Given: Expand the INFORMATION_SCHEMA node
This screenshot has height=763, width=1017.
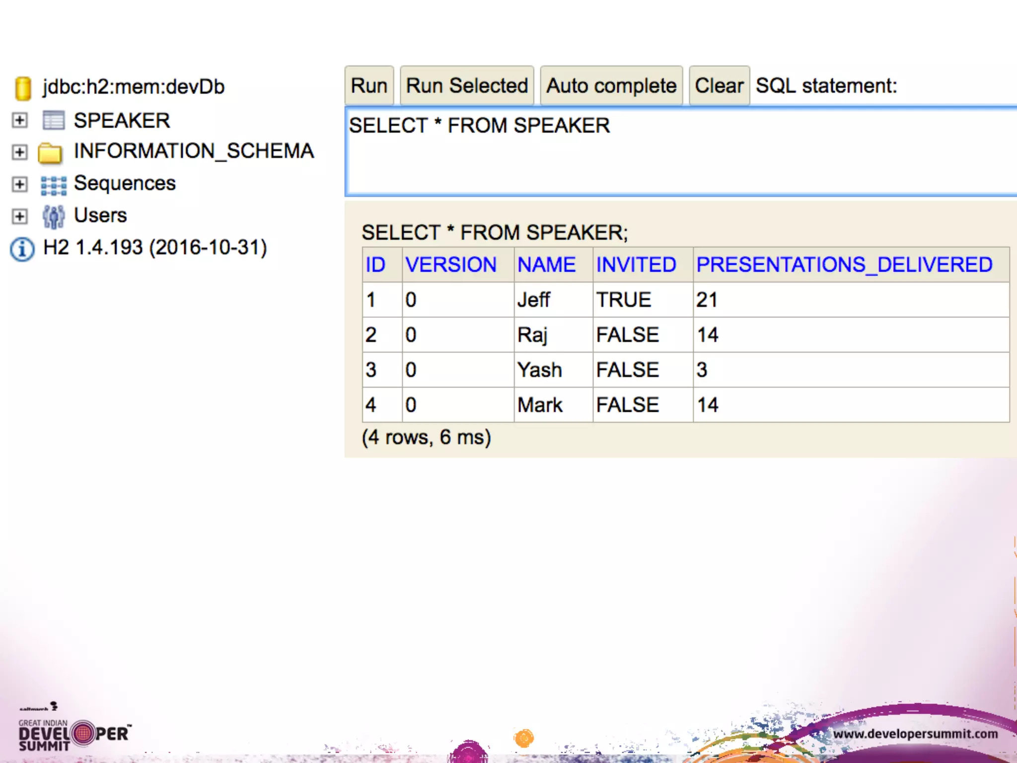Looking at the screenshot, I should coord(20,152).
